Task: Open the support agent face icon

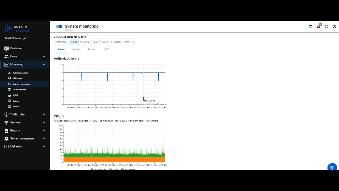Action: [311, 27]
